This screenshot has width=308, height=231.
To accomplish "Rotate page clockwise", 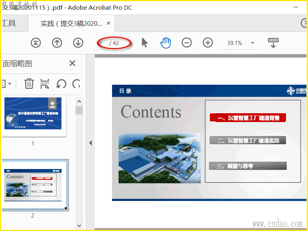I will pyautogui.click(x=76, y=84).
